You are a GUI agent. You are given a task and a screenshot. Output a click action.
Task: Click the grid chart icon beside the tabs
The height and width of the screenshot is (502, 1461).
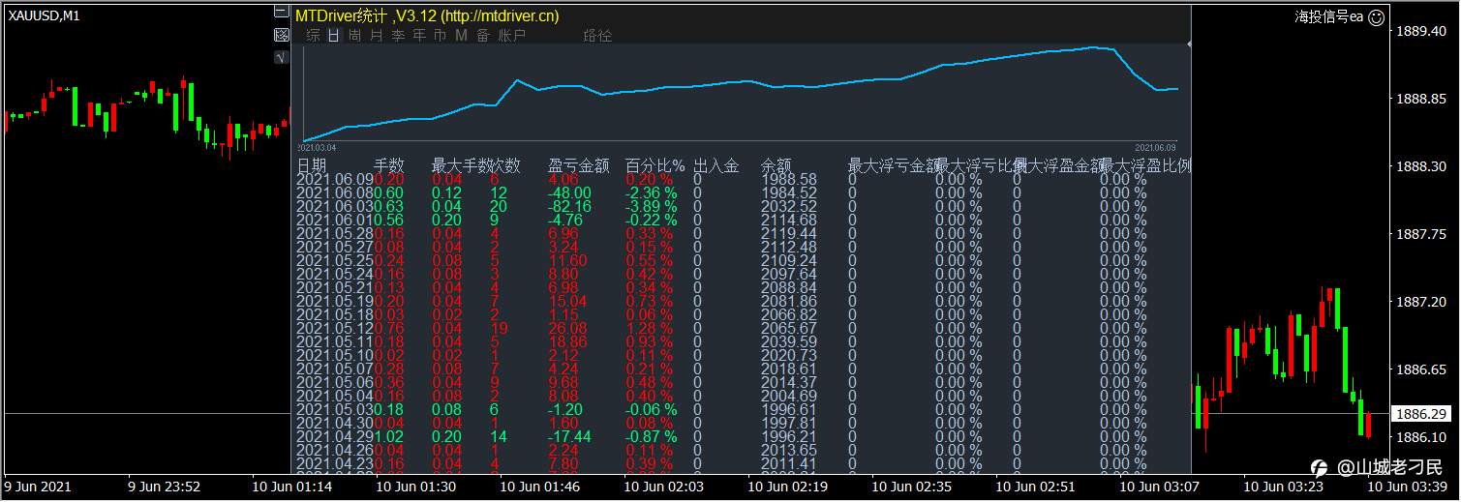click(282, 36)
